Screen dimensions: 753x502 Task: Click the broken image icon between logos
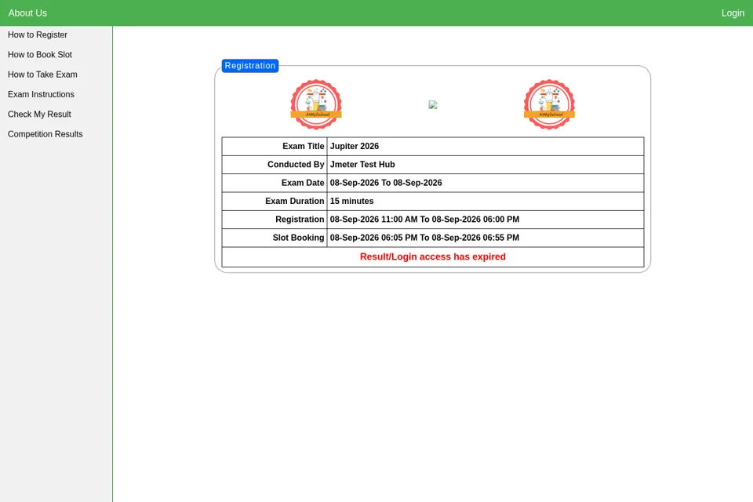[x=433, y=105]
